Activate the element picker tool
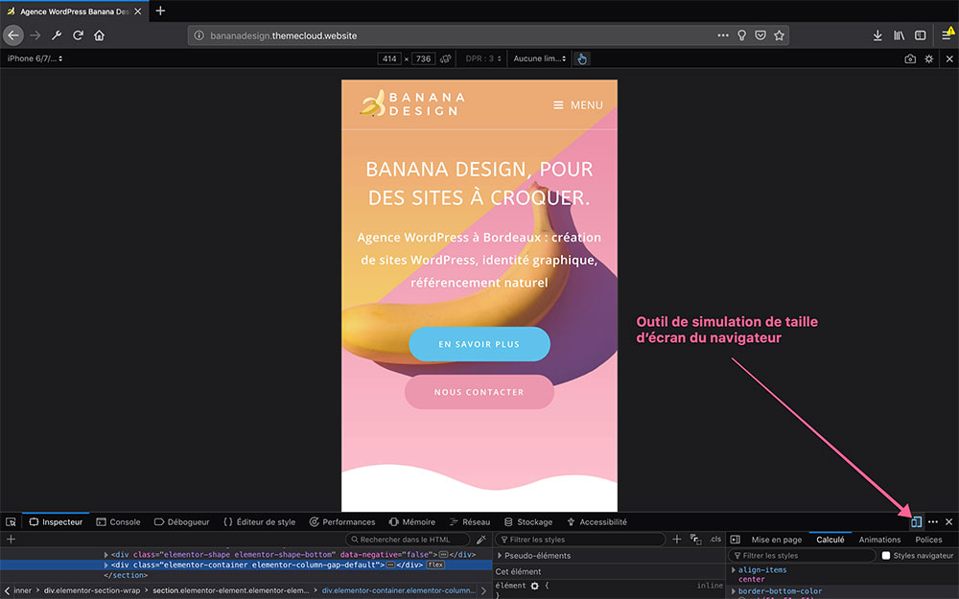The height and width of the screenshot is (599, 959). 11,522
